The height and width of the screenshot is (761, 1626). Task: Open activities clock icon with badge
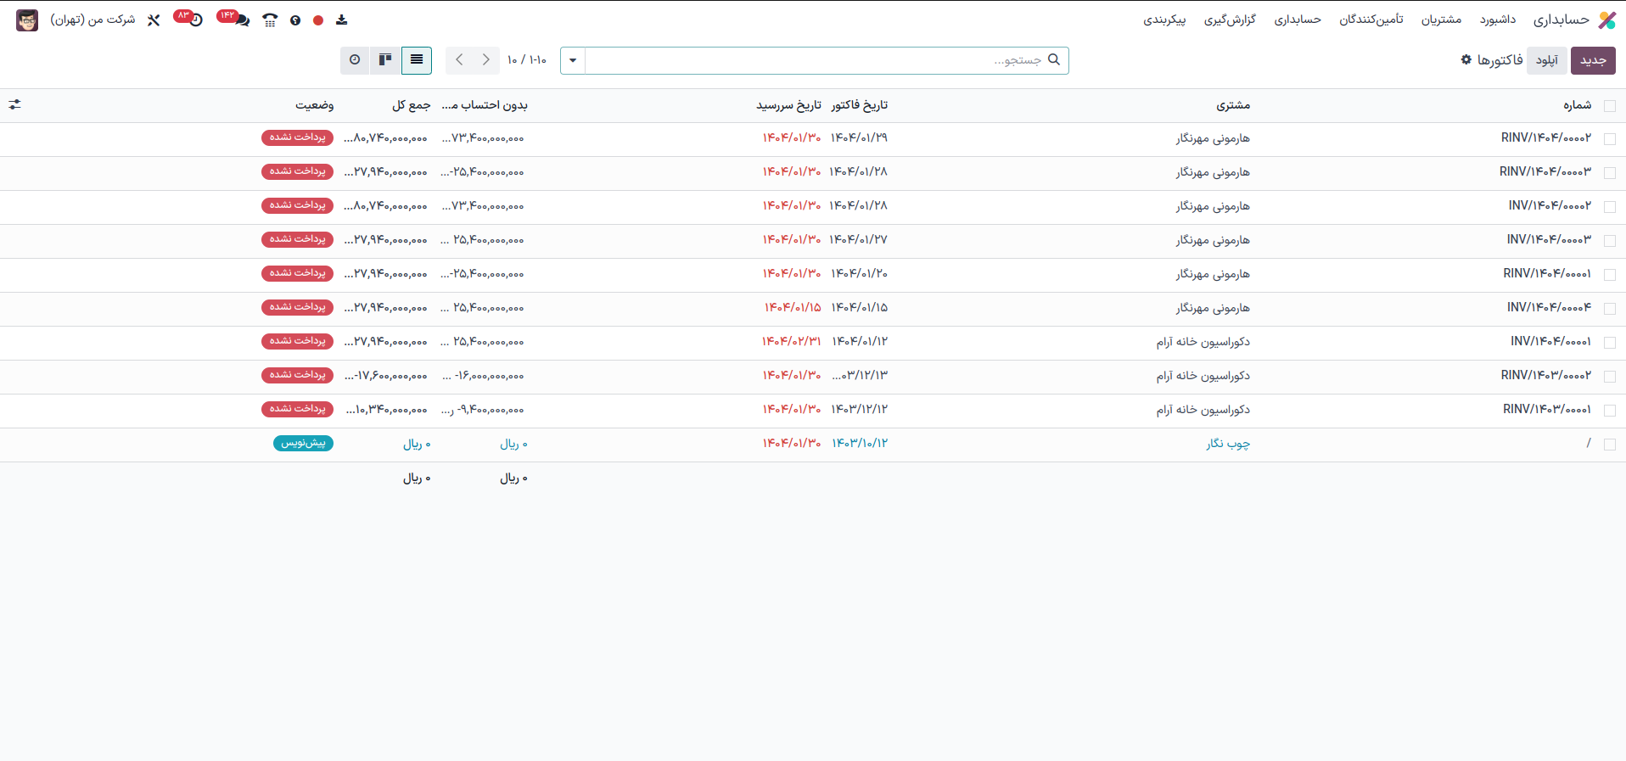tap(195, 20)
